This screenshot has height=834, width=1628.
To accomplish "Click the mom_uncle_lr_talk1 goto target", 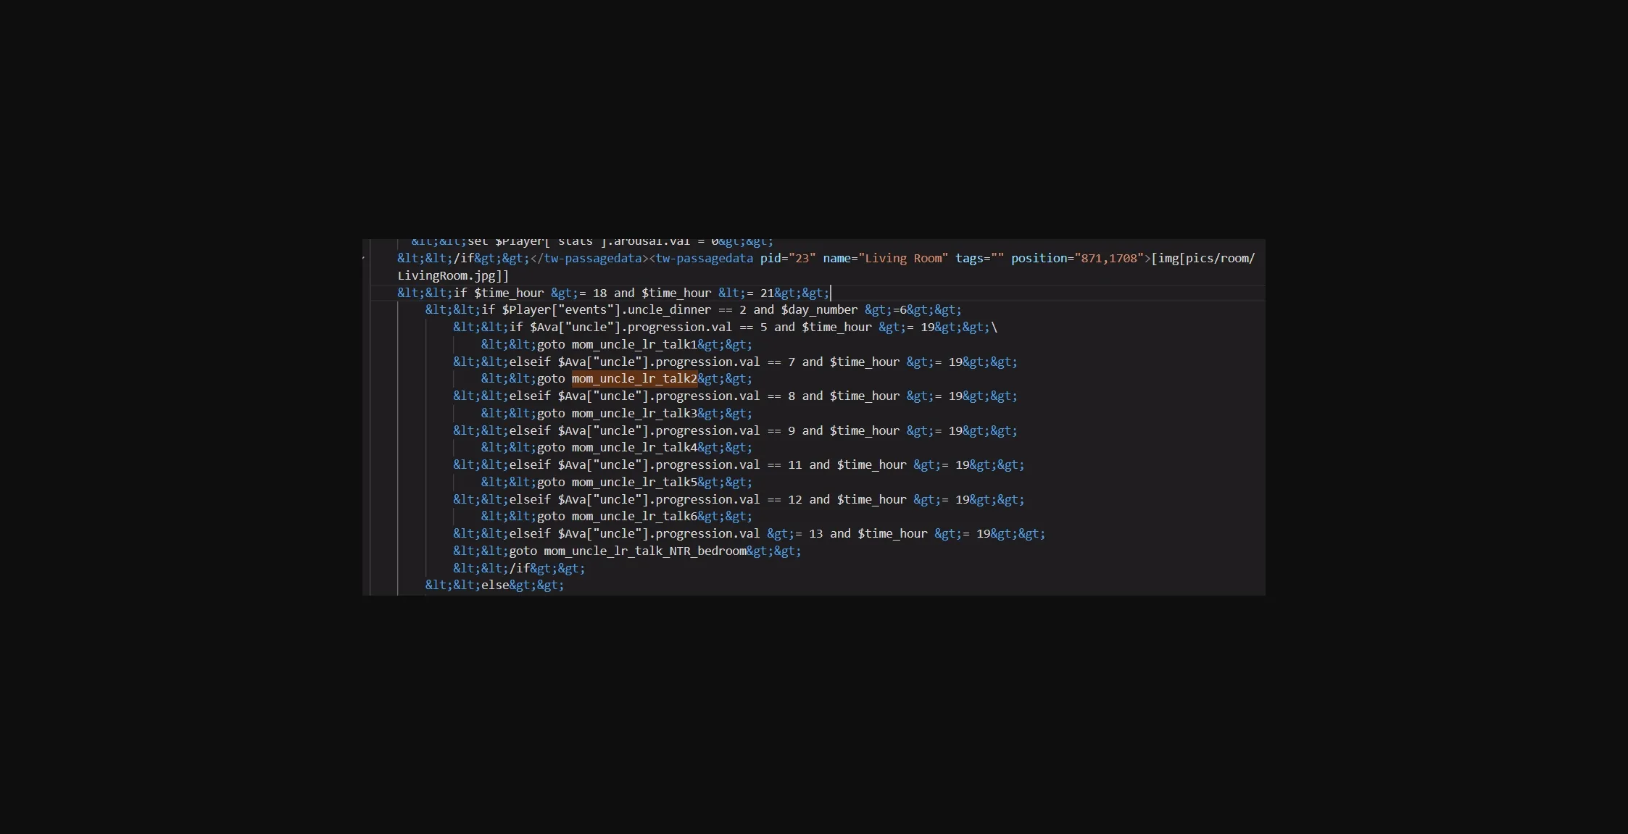I will [634, 344].
